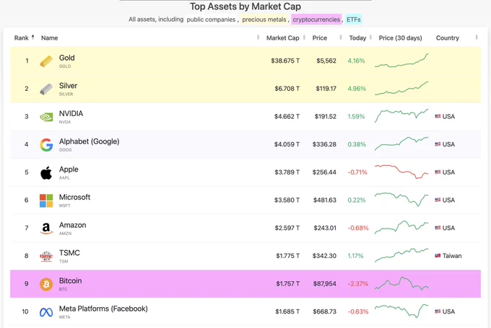Open the NVIDIA logo icon

tap(46, 117)
